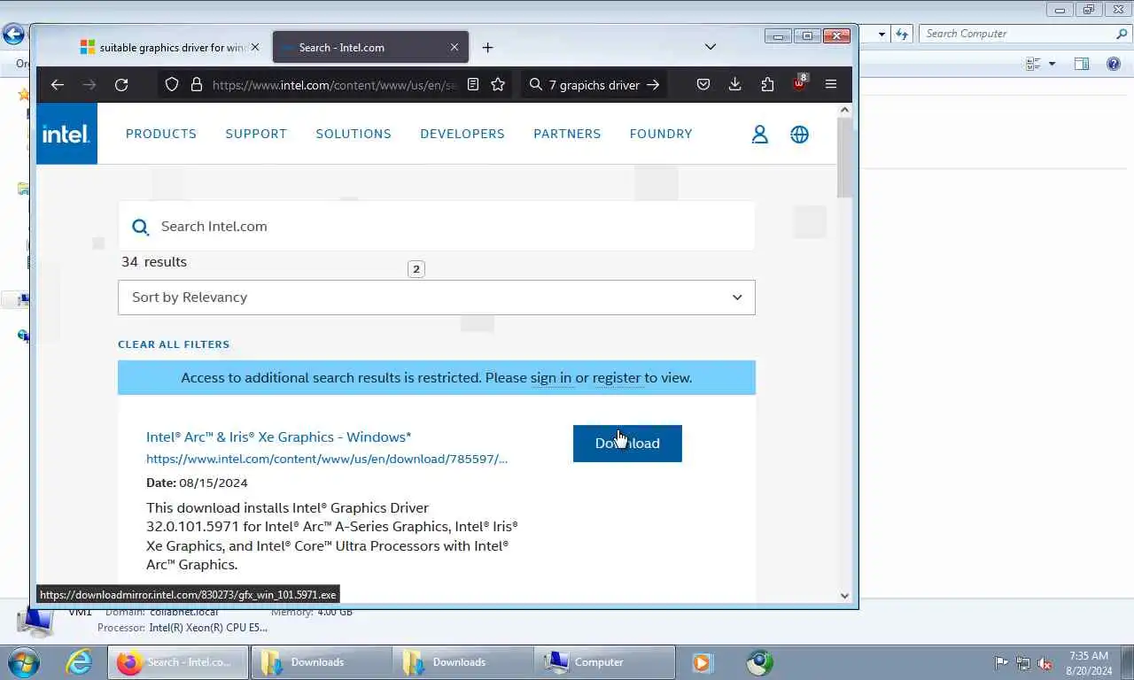Click Explorer refresh address button
This screenshot has height=680, width=1134.
pos(902,34)
